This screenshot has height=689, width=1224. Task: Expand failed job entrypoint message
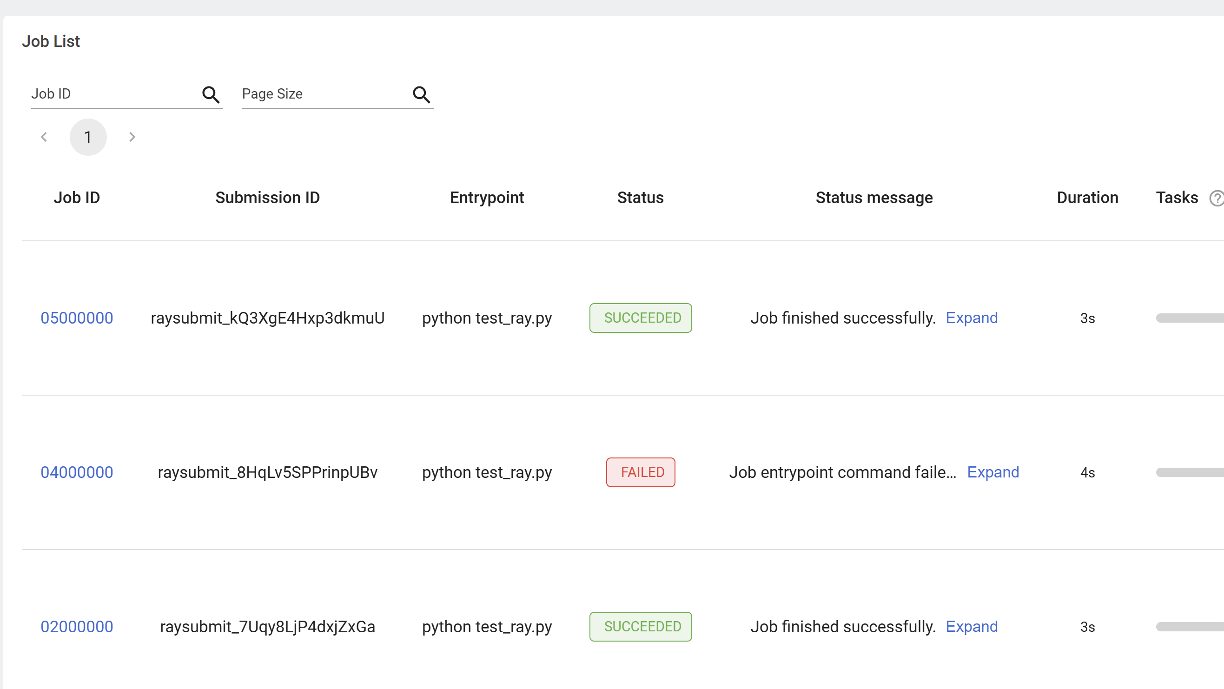click(x=992, y=472)
